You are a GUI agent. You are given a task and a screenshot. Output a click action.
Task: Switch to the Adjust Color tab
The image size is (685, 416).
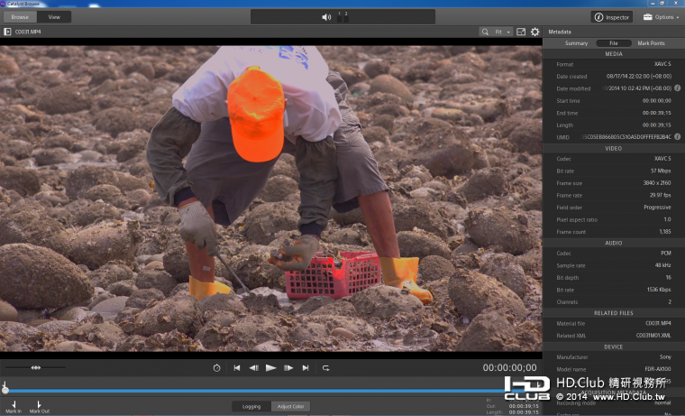pos(290,406)
